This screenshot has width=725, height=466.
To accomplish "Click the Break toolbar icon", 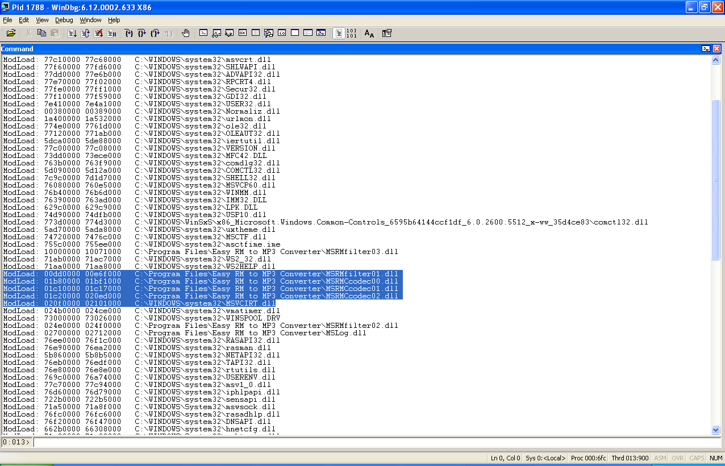I will click(x=112, y=34).
